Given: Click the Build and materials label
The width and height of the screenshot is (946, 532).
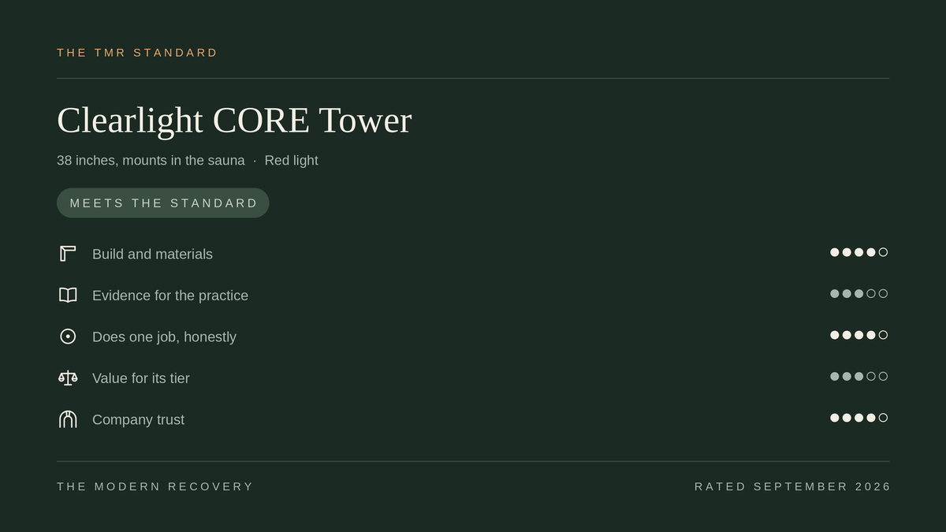Looking at the screenshot, I should pos(152,255).
